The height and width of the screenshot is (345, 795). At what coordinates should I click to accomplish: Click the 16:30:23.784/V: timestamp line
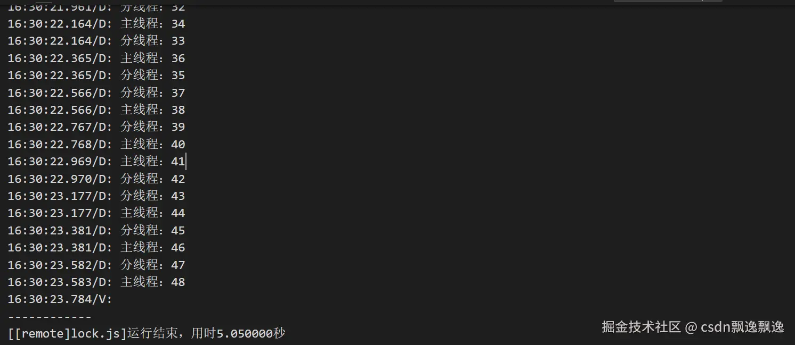[x=60, y=300]
